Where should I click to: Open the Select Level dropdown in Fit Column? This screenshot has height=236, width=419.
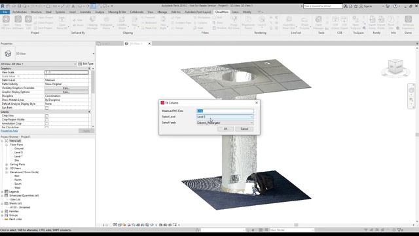pos(225,117)
